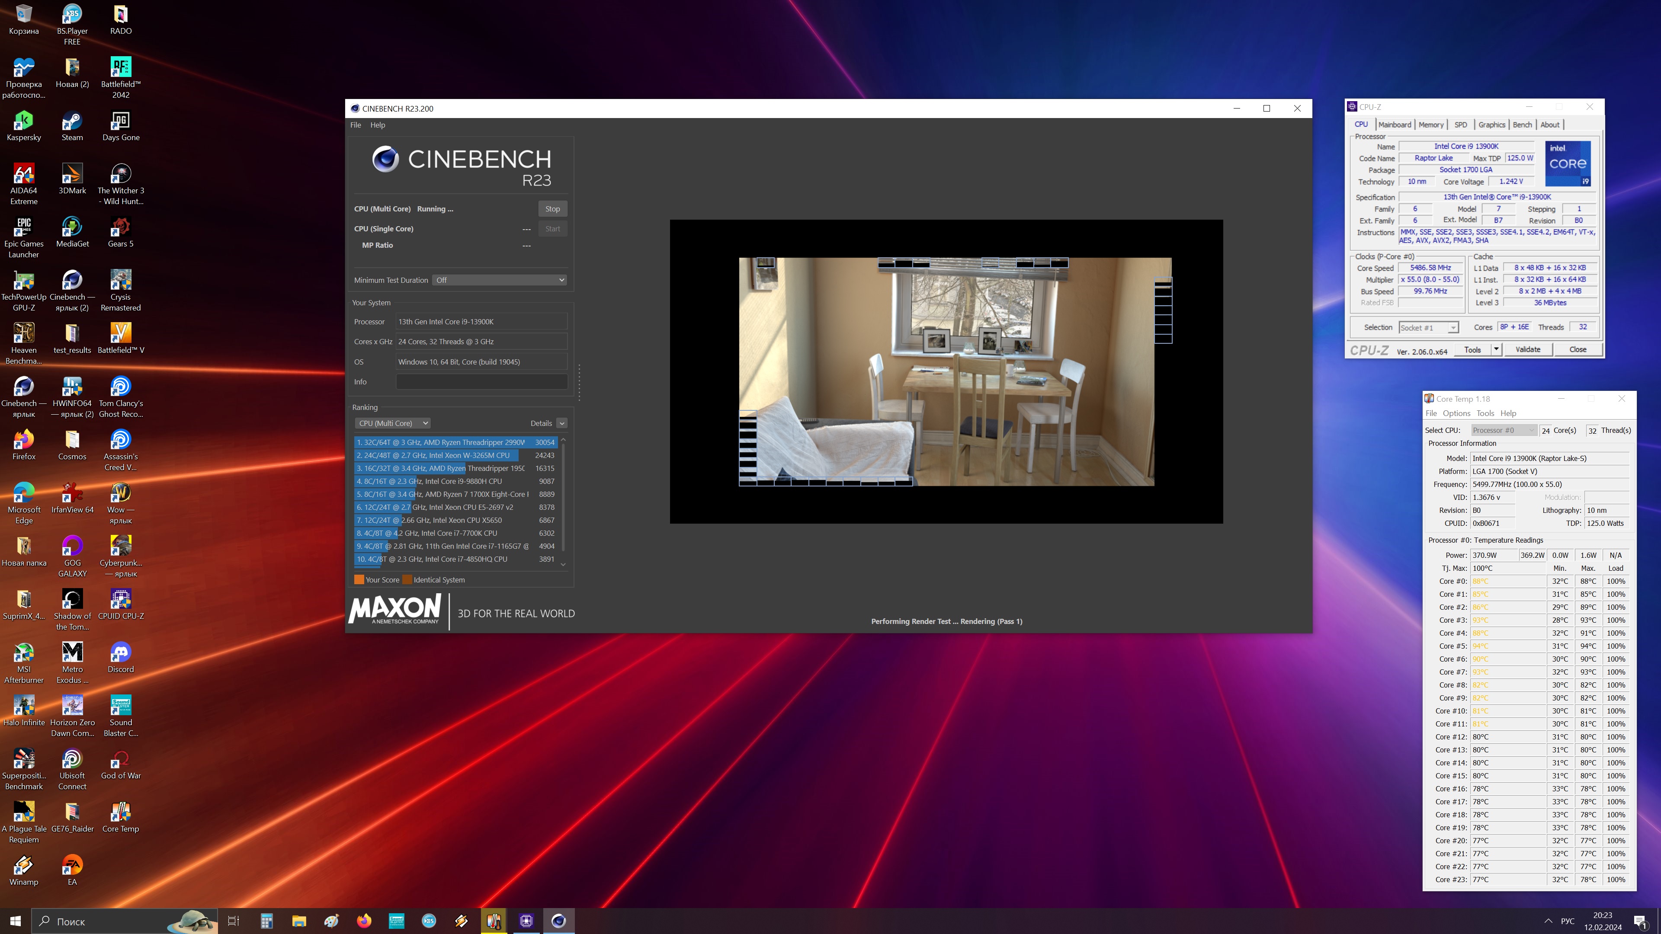Click the Core Temp desktop icon

[121, 813]
